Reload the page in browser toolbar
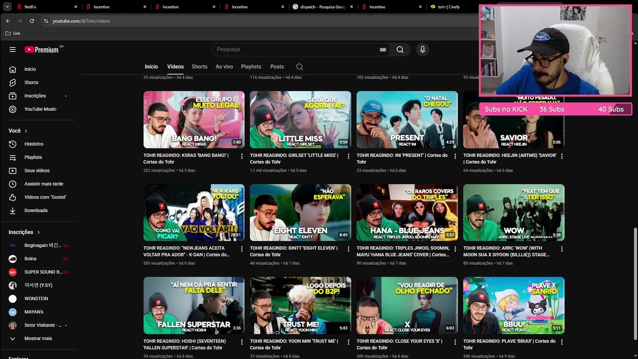The image size is (638, 359). (x=32, y=21)
